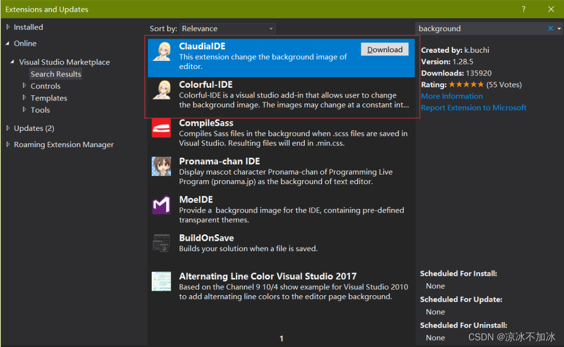
Task: Select Search Results in the tree
Action: [56, 74]
